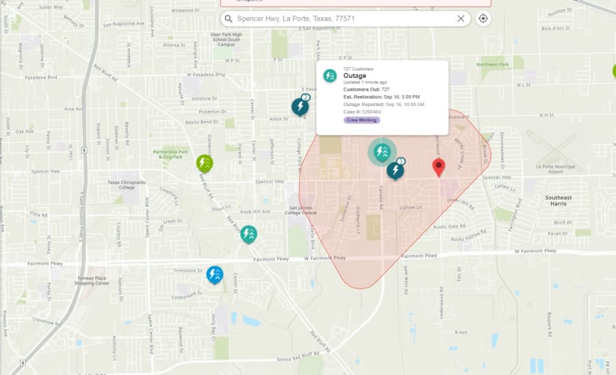Open the teal outage marker near Knob Hill Ave
The image size is (616, 375).
pos(248,234)
